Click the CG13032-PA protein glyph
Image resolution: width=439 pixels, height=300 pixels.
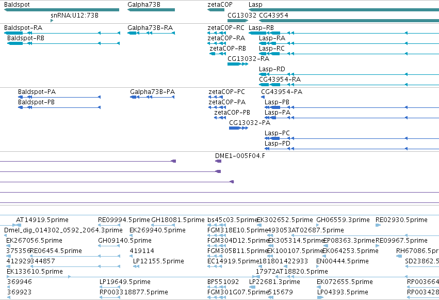pos(238,128)
